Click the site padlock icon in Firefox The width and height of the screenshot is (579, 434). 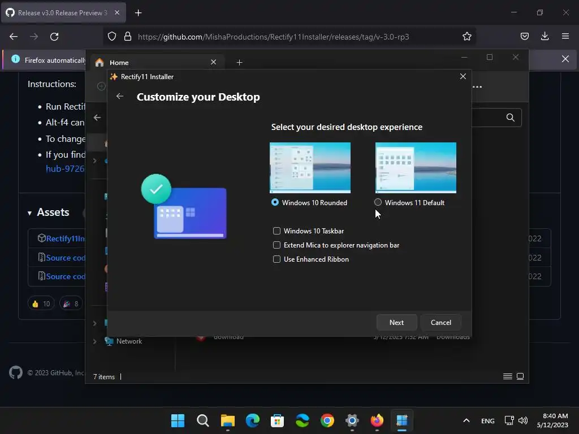pyautogui.click(x=128, y=37)
